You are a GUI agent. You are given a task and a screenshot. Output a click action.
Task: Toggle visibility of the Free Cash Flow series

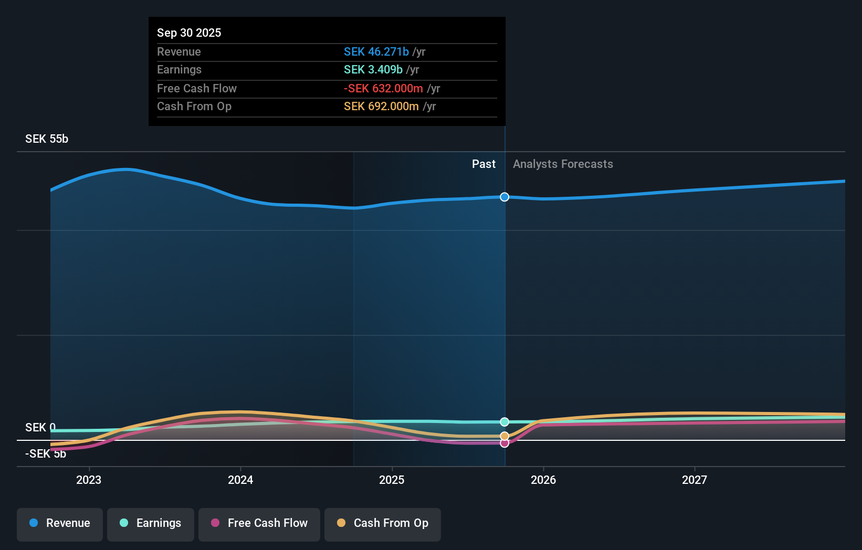tap(259, 523)
